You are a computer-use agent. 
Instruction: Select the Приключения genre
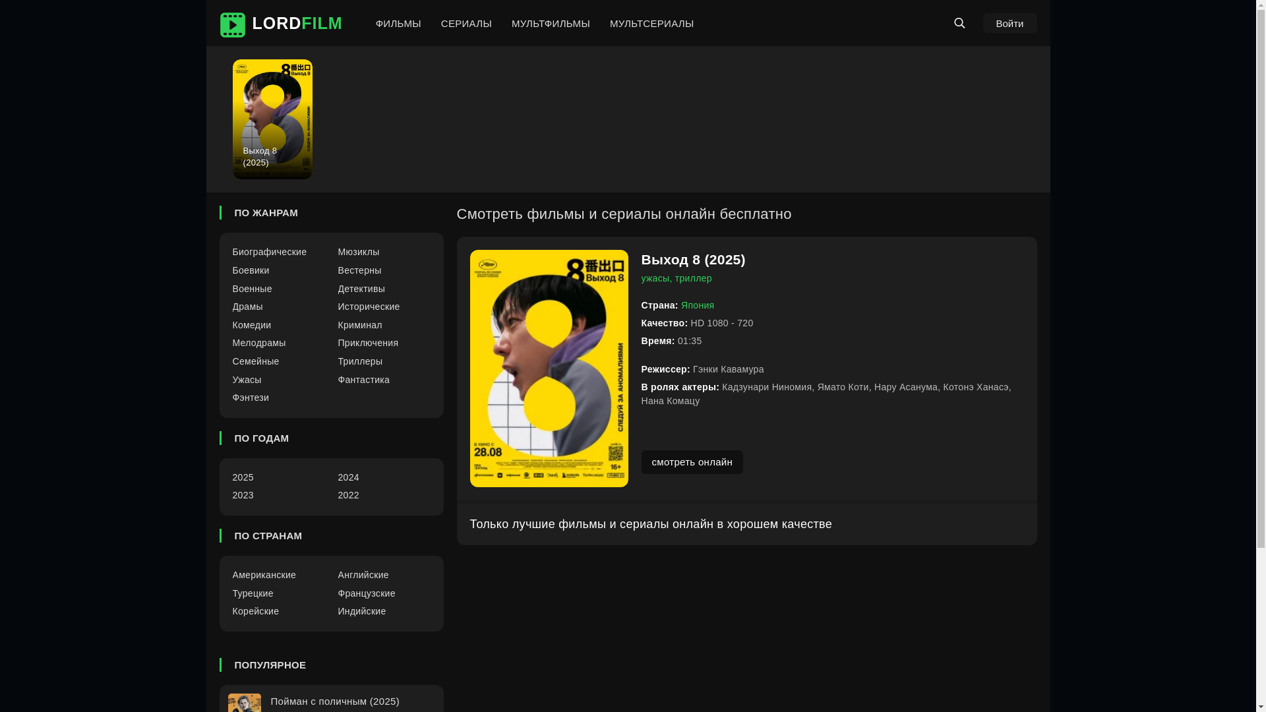pos(368,343)
